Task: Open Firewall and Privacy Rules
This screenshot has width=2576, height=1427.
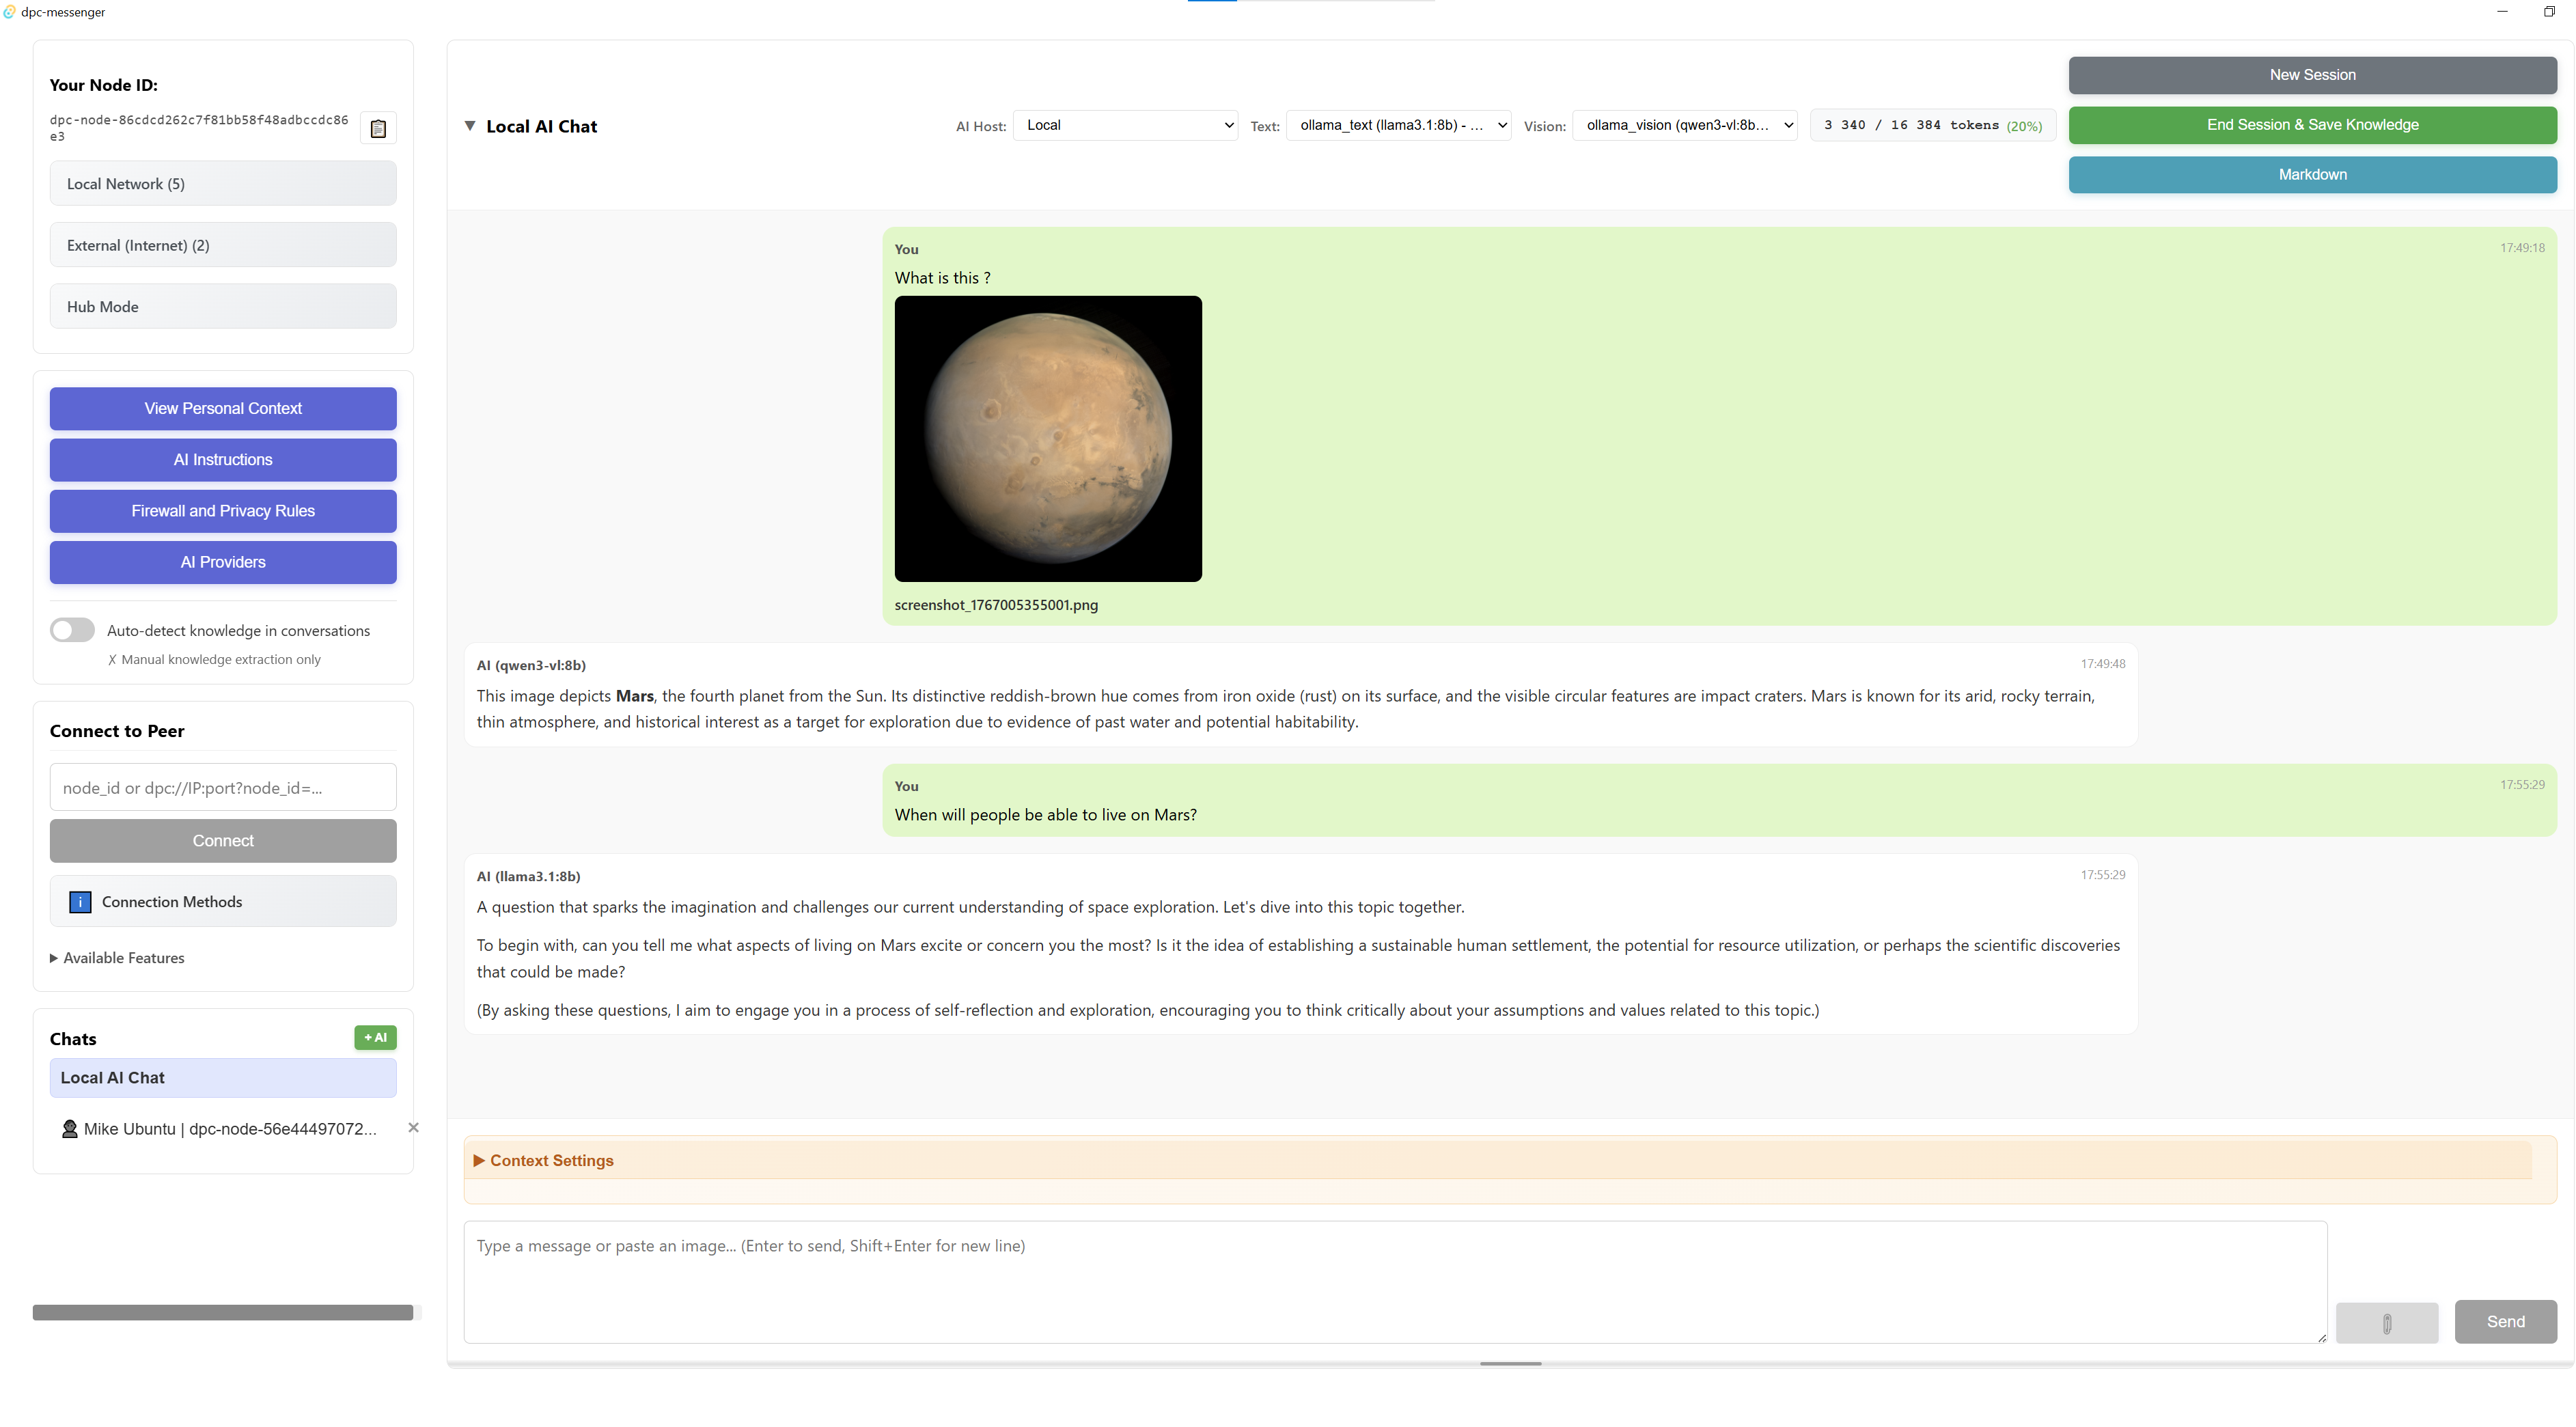Action: pyautogui.click(x=223, y=511)
